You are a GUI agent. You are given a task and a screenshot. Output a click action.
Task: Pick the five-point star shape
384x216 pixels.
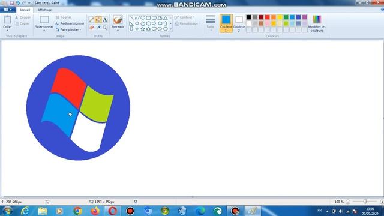pos(143,29)
